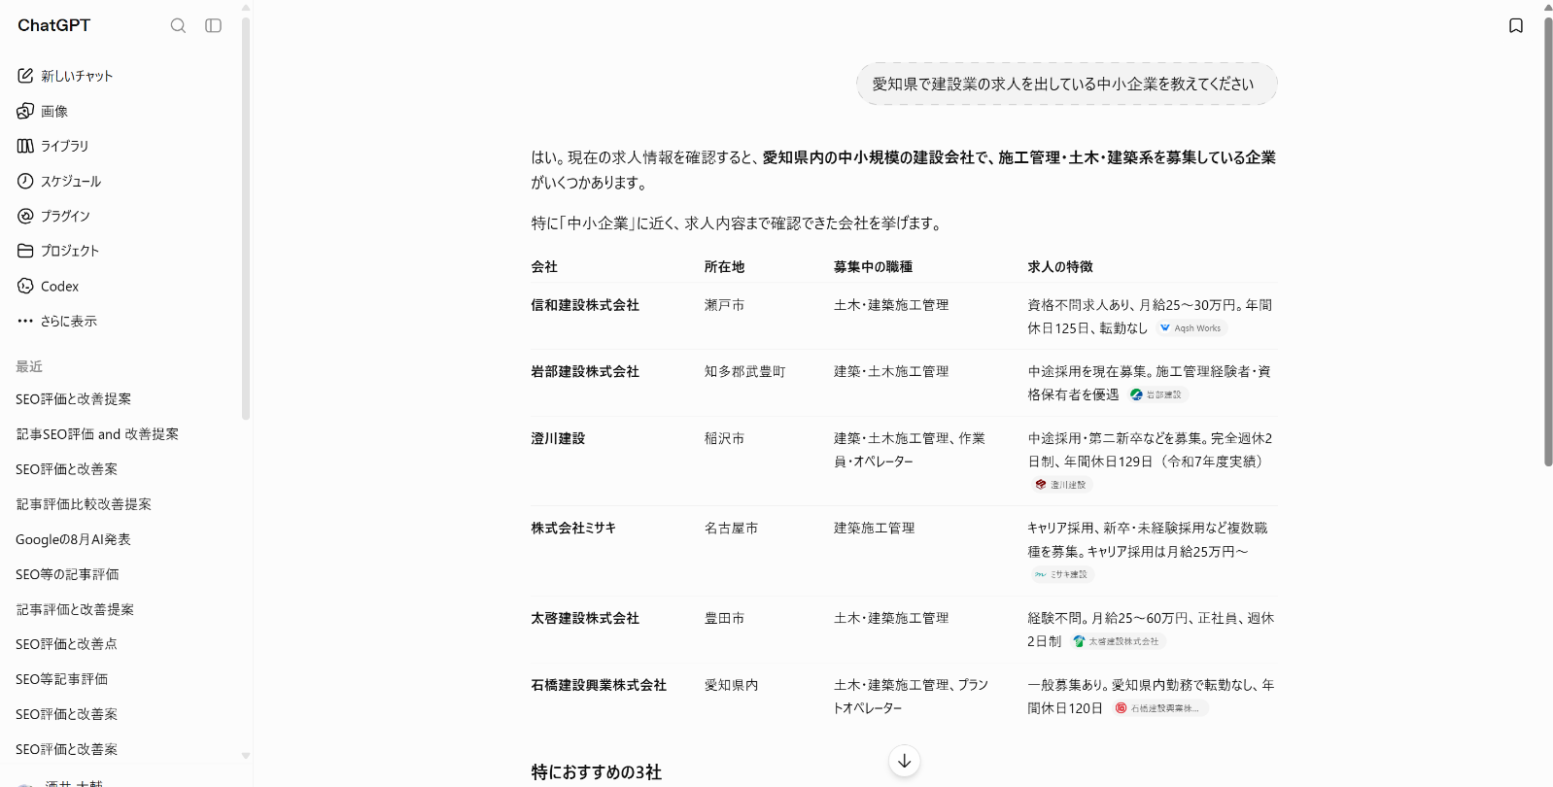Click the 画像 images icon
This screenshot has width=1553, height=787.
coord(25,111)
